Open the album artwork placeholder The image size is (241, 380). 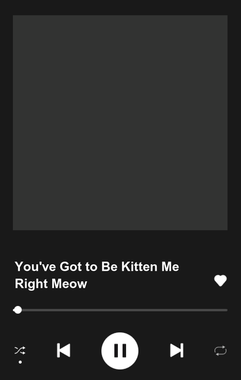[x=120, y=123]
